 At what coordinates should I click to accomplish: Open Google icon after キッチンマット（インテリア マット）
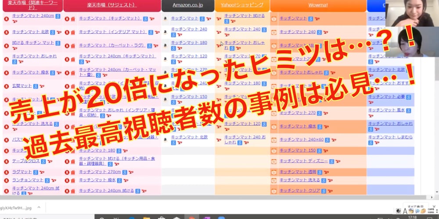151,32
